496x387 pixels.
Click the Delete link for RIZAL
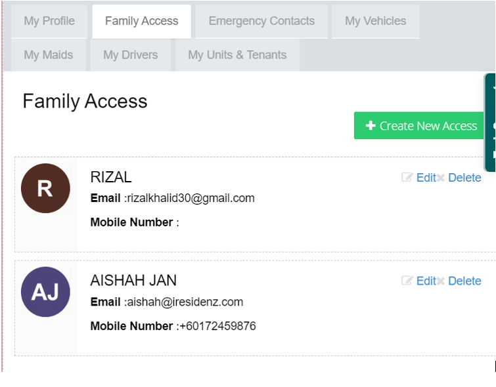click(464, 178)
